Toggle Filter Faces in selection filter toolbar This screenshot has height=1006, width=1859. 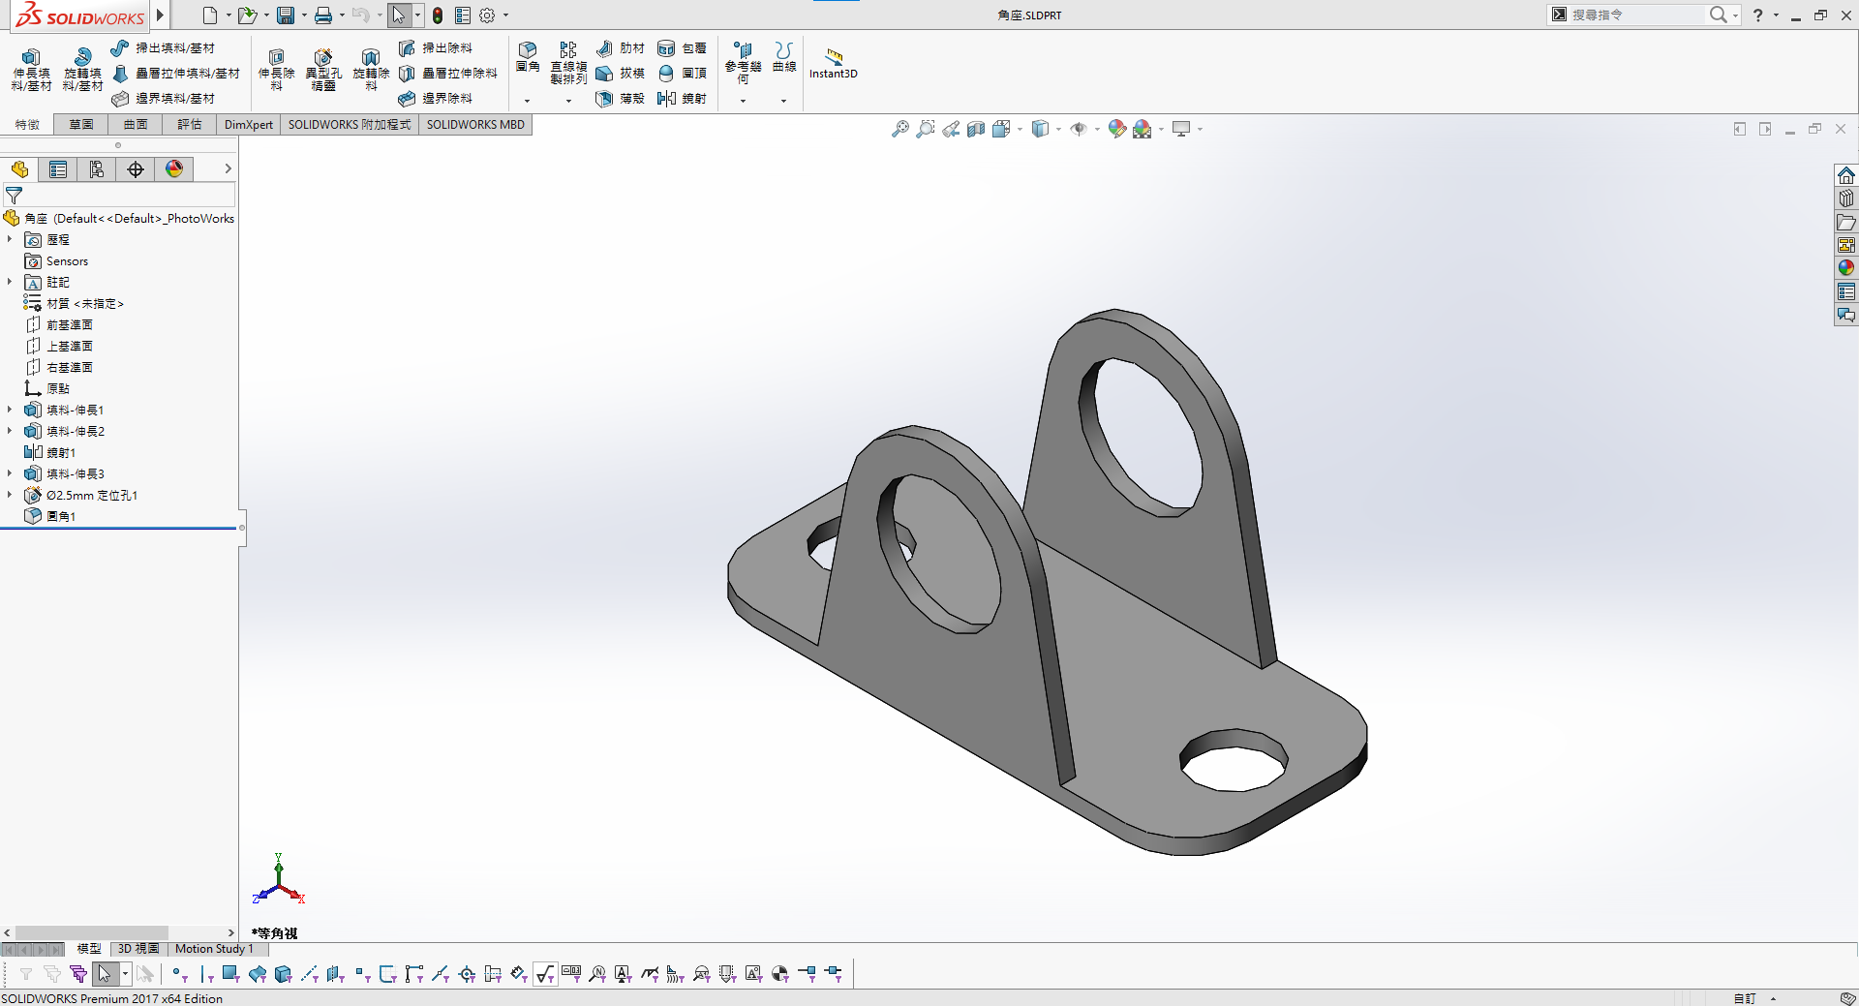[231, 974]
